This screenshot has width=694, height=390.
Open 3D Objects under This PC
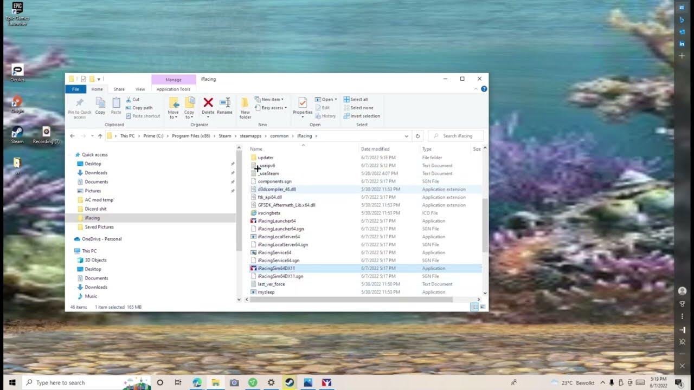[x=95, y=260]
